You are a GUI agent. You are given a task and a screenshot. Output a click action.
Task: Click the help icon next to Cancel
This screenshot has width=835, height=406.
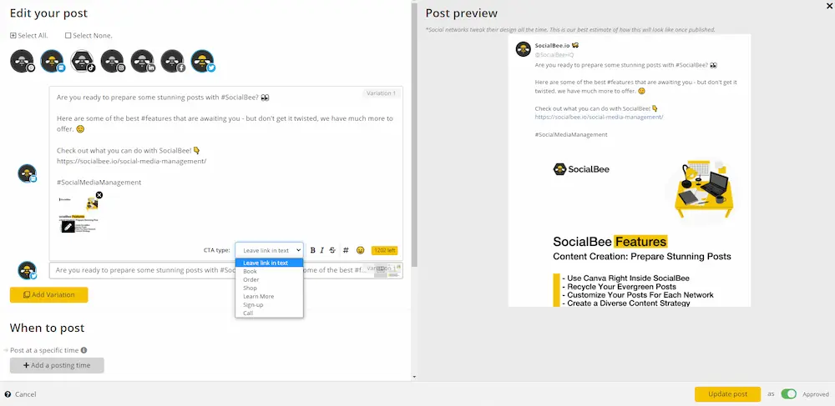point(8,394)
